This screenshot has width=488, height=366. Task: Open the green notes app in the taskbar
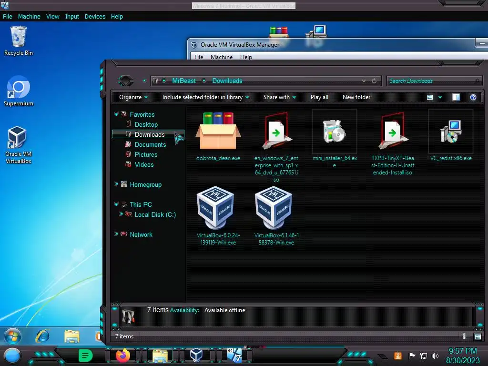86,356
